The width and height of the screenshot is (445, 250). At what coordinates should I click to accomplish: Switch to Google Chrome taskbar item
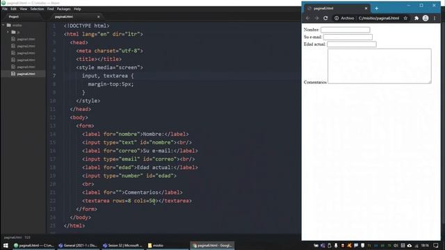pyautogui.click(x=211, y=245)
